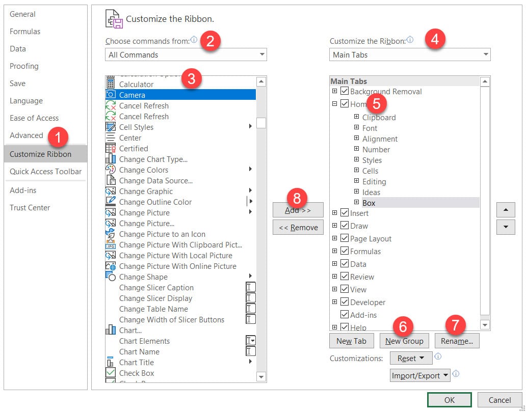Click the Chart Title icon
Viewport: 526px width, 412px height.
tap(111, 362)
